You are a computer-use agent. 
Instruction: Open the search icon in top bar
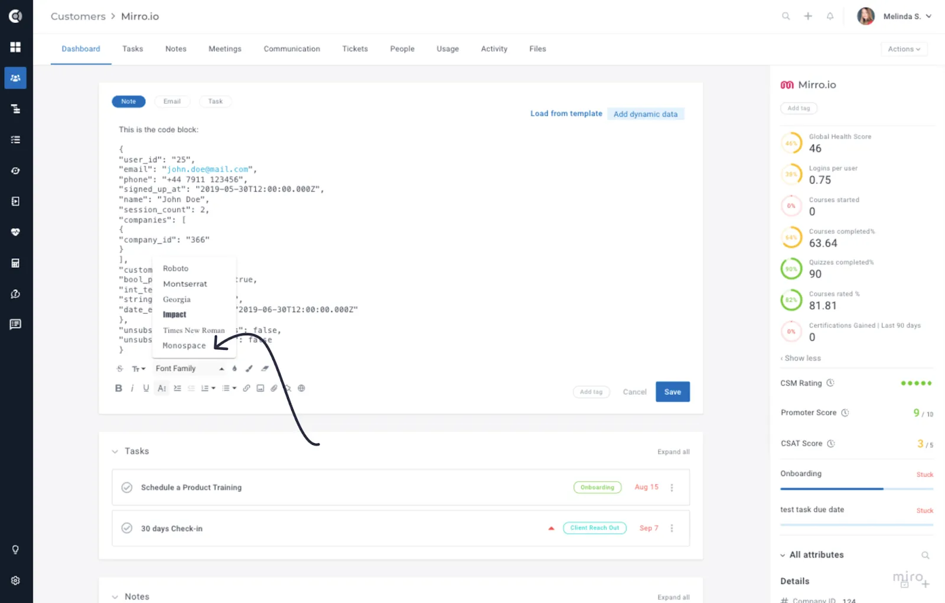pos(786,17)
